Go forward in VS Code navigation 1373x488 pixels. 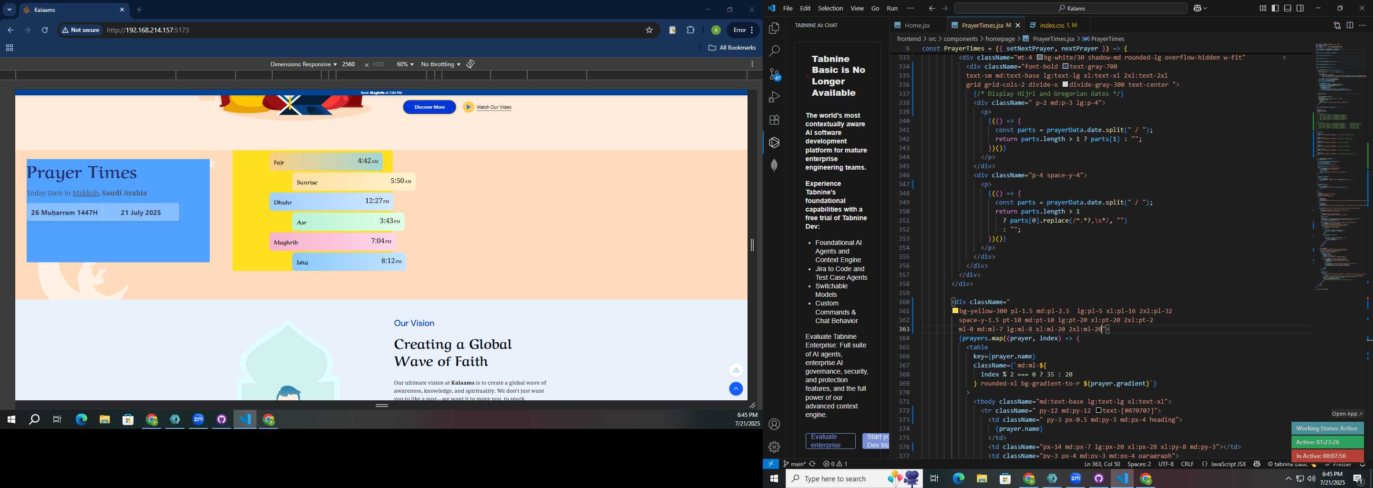944,9
